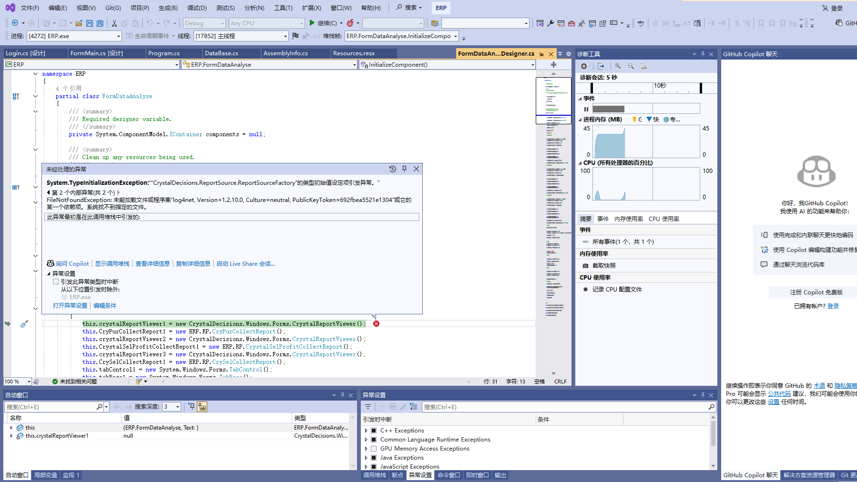Click the thread flag icon in debug toolbar
857x482 pixels.
coord(296,36)
